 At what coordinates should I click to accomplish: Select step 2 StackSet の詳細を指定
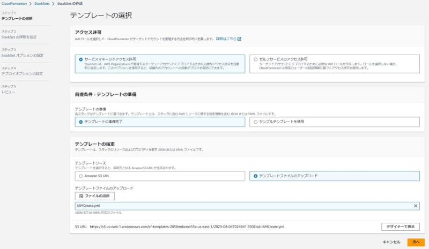19,37
